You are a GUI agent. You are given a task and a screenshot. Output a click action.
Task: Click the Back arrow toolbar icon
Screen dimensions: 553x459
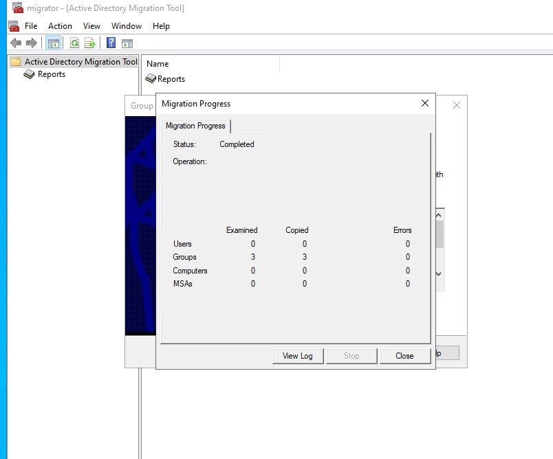(16, 43)
